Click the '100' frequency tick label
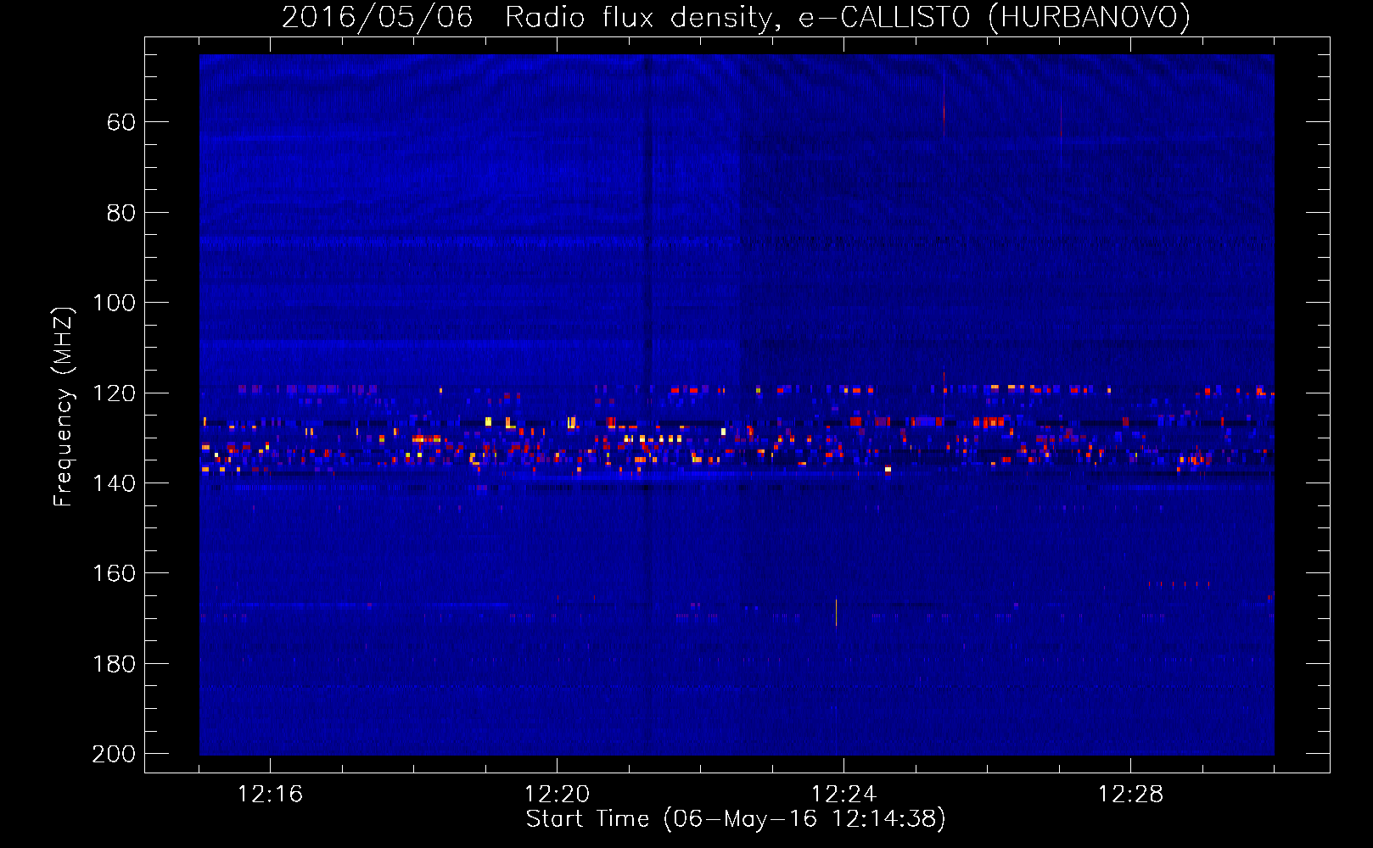The image size is (1373, 848). point(115,303)
